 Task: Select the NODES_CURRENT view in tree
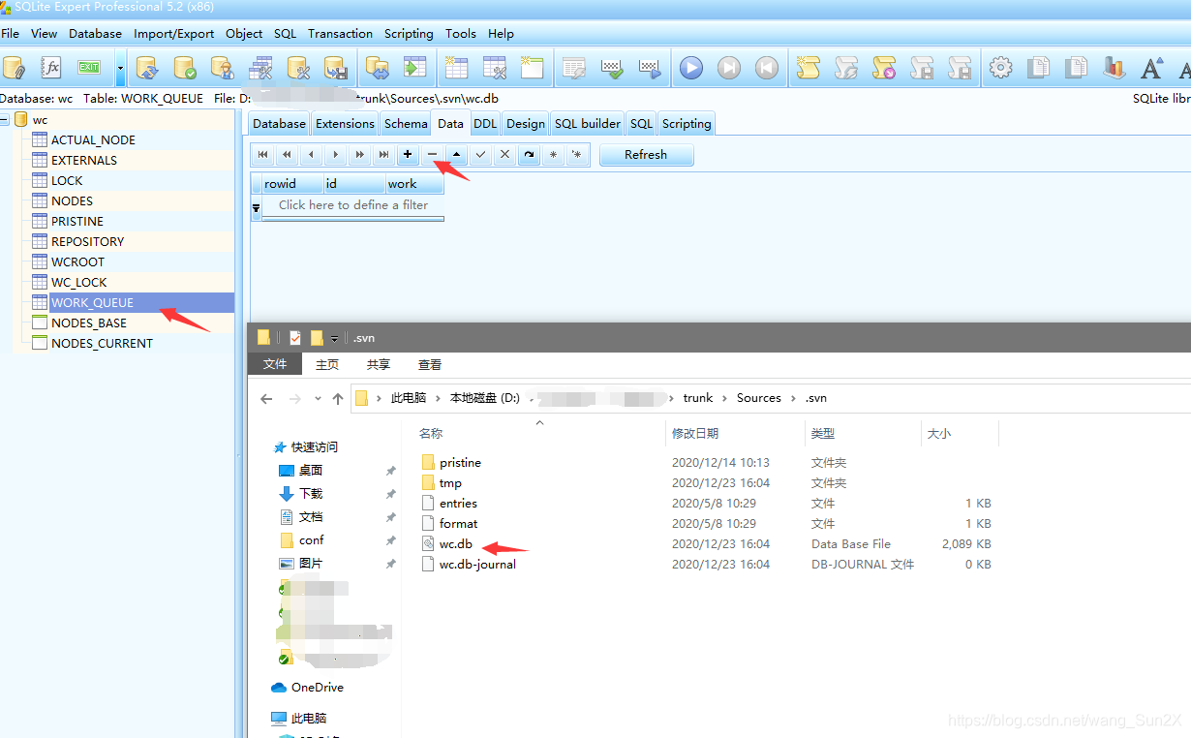point(102,344)
